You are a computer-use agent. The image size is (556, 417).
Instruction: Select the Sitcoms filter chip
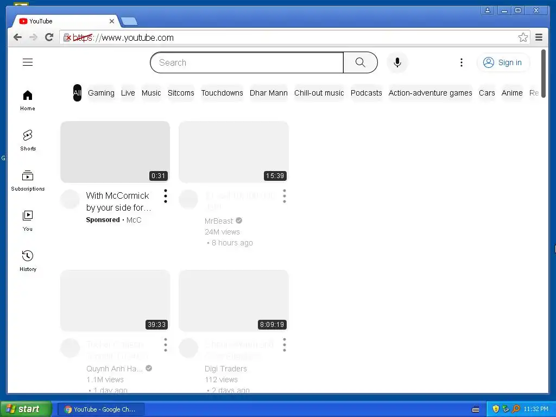click(181, 93)
